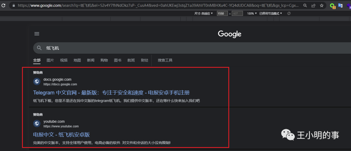The height and width of the screenshot is (151, 351).
Task: Switch to the 购物 tab
Action: coord(104,60)
